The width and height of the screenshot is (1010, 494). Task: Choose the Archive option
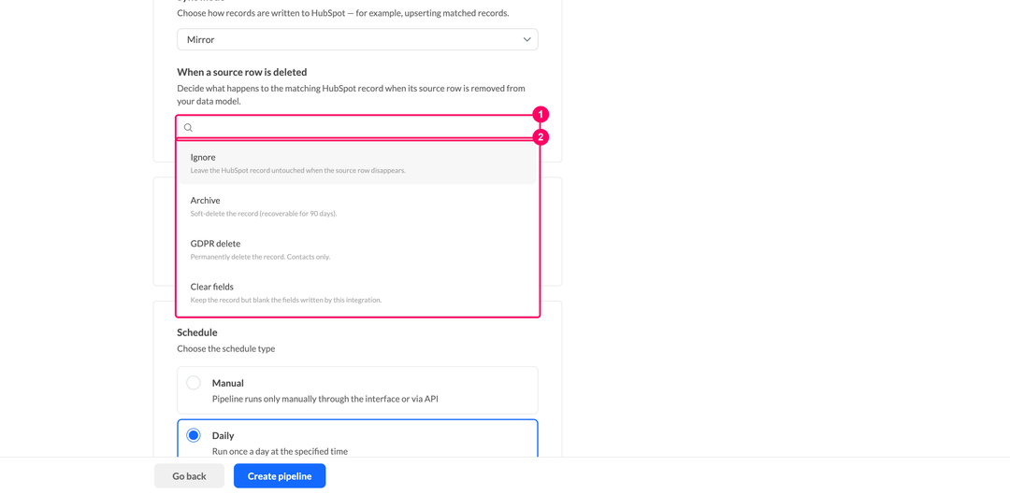(x=357, y=206)
